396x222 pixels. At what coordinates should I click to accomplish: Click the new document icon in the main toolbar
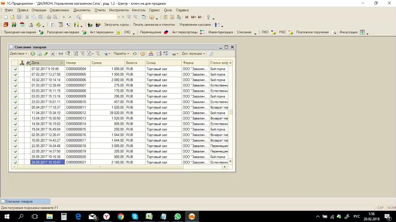[6, 17]
